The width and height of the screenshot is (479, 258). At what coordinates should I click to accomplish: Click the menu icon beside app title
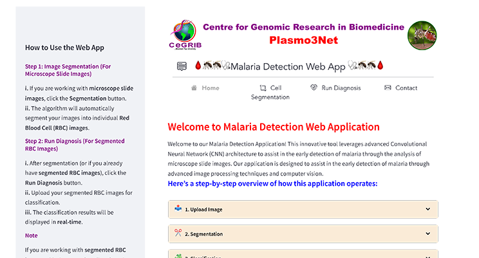[182, 66]
